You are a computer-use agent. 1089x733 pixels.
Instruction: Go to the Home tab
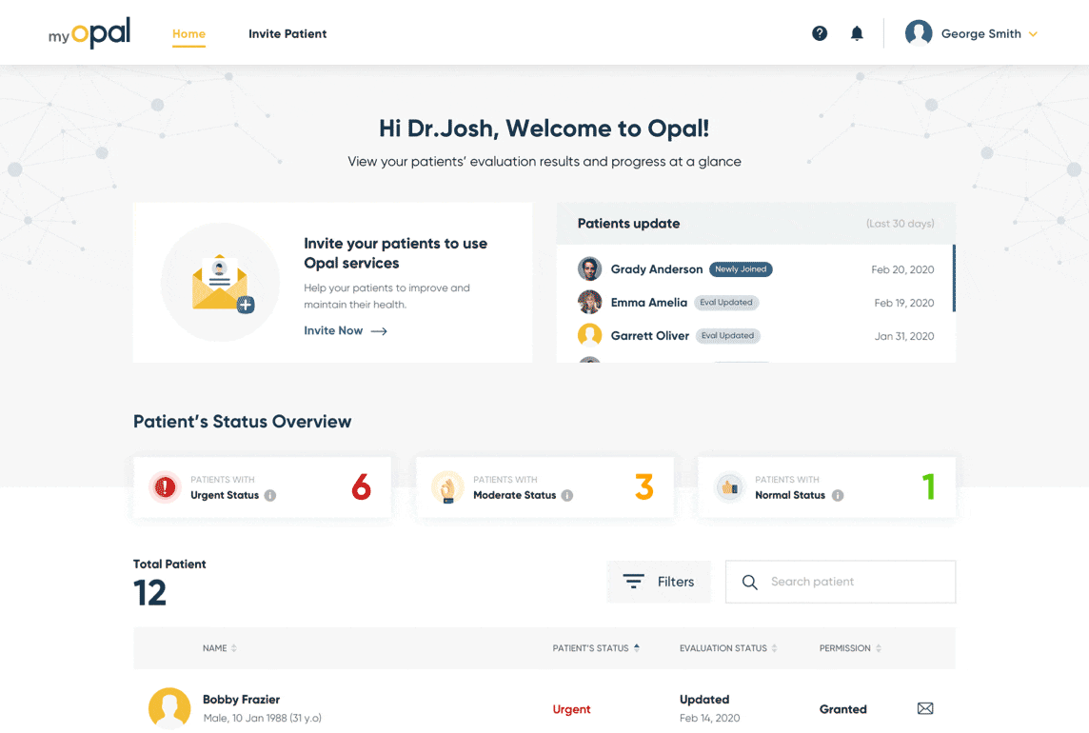(x=188, y=33)
